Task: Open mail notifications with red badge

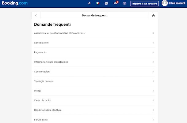Action: (x=115, y=3)
